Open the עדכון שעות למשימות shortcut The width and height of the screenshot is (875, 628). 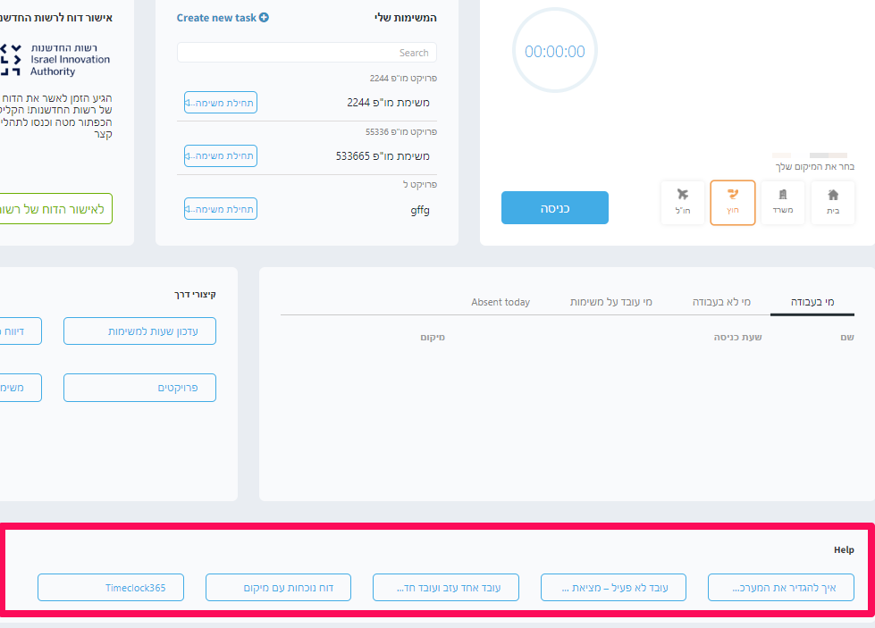tap(139, 331)
